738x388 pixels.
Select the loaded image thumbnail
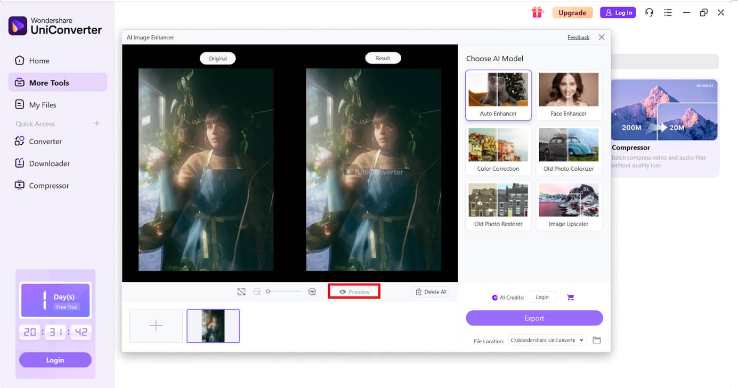click(x=213, y=326)
